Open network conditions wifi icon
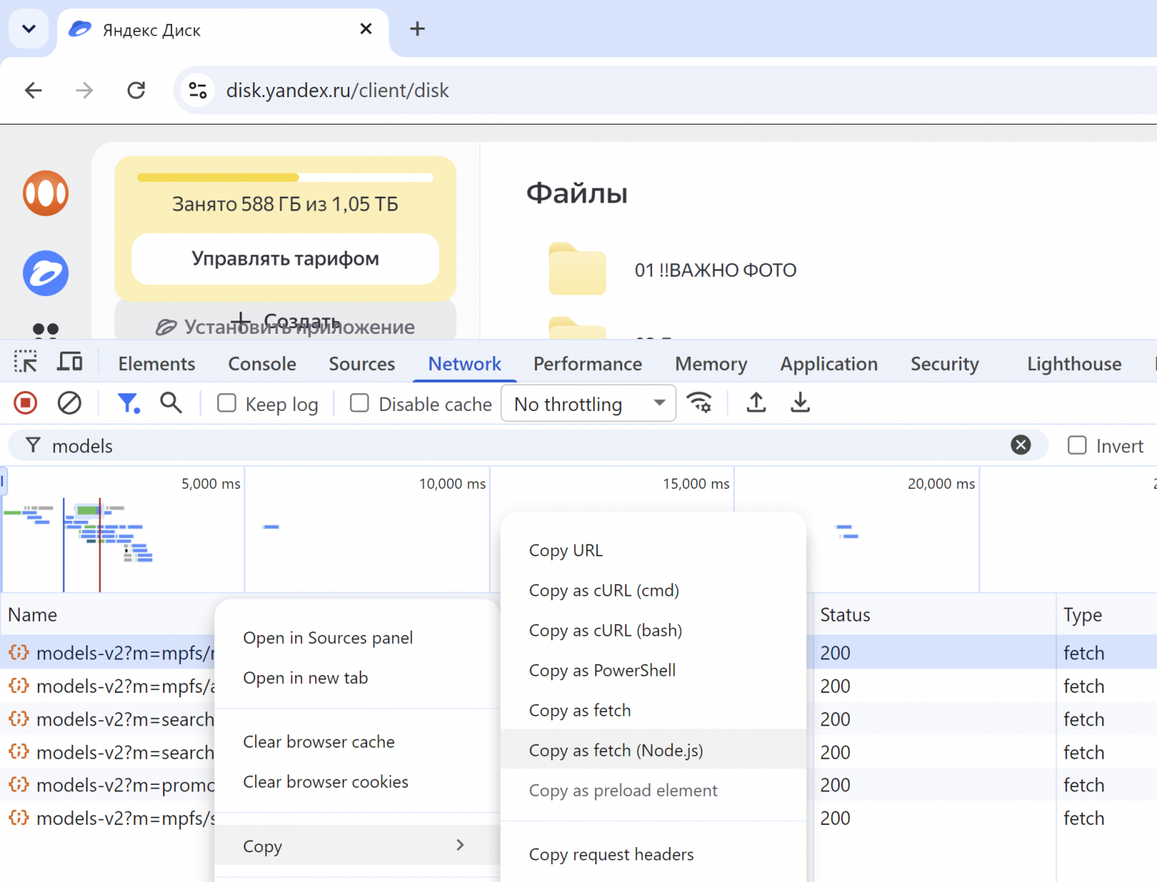 [x=699, y=403]
